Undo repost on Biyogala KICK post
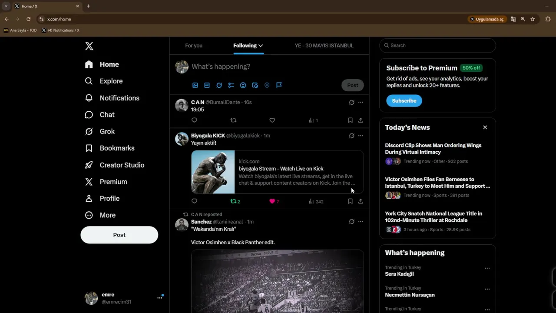556x313 pixels. pyautogui.click(x=235, y=201)
